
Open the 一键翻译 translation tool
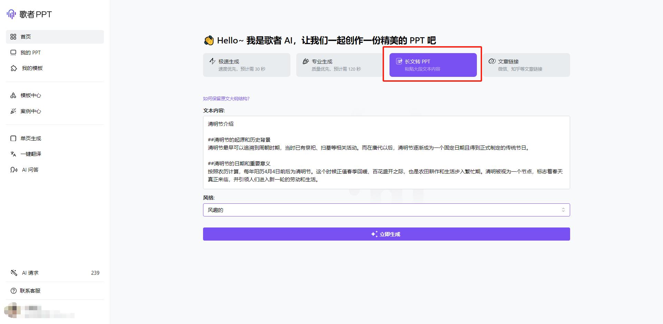point(31,154)
